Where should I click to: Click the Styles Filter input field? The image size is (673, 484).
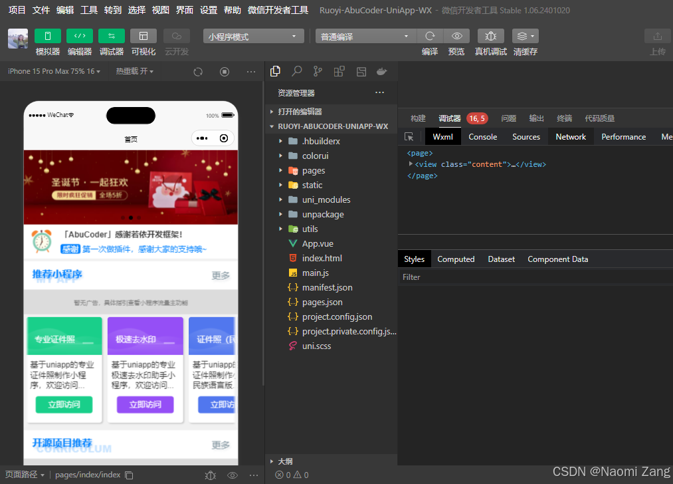click(535, 277)
